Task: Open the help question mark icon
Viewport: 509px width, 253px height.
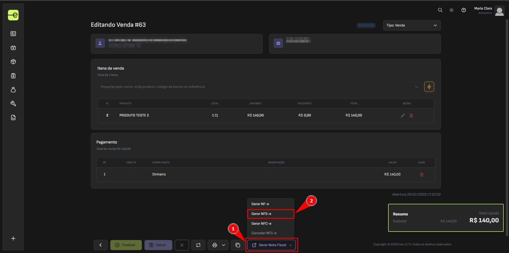Action: pyautogui.click(x=464, y=10)
